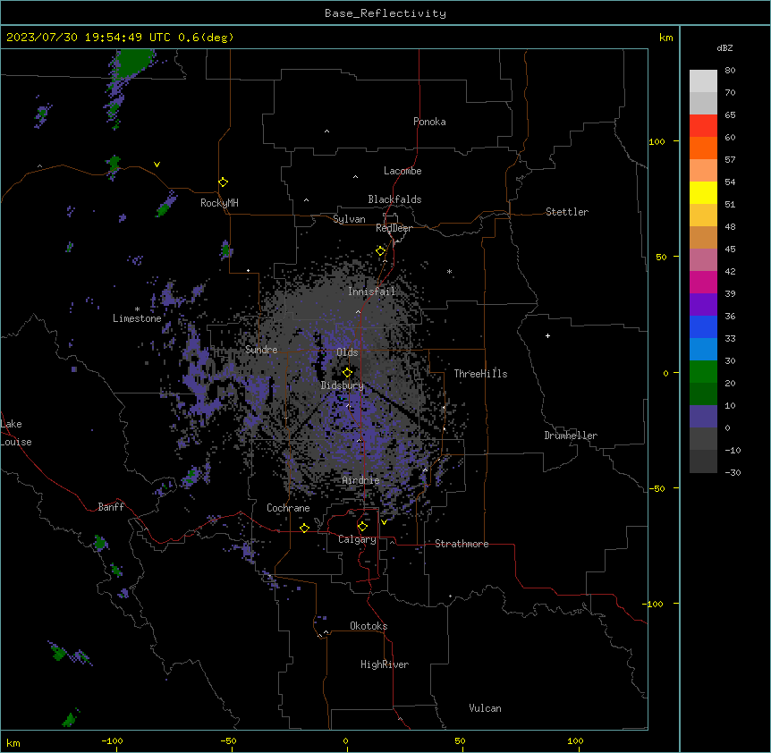Viewport: 771px width, 753px height.
Task: Pick the orange 57-60 dBZ legend swatch
Action: (703, 148)
